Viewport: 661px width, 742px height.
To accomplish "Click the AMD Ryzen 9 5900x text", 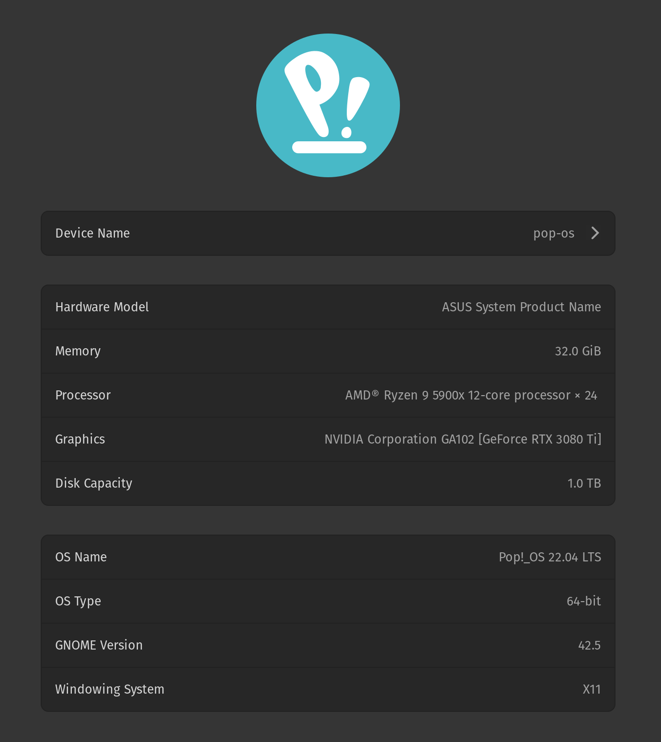I will pyautogui.click(x=471, y=395).
